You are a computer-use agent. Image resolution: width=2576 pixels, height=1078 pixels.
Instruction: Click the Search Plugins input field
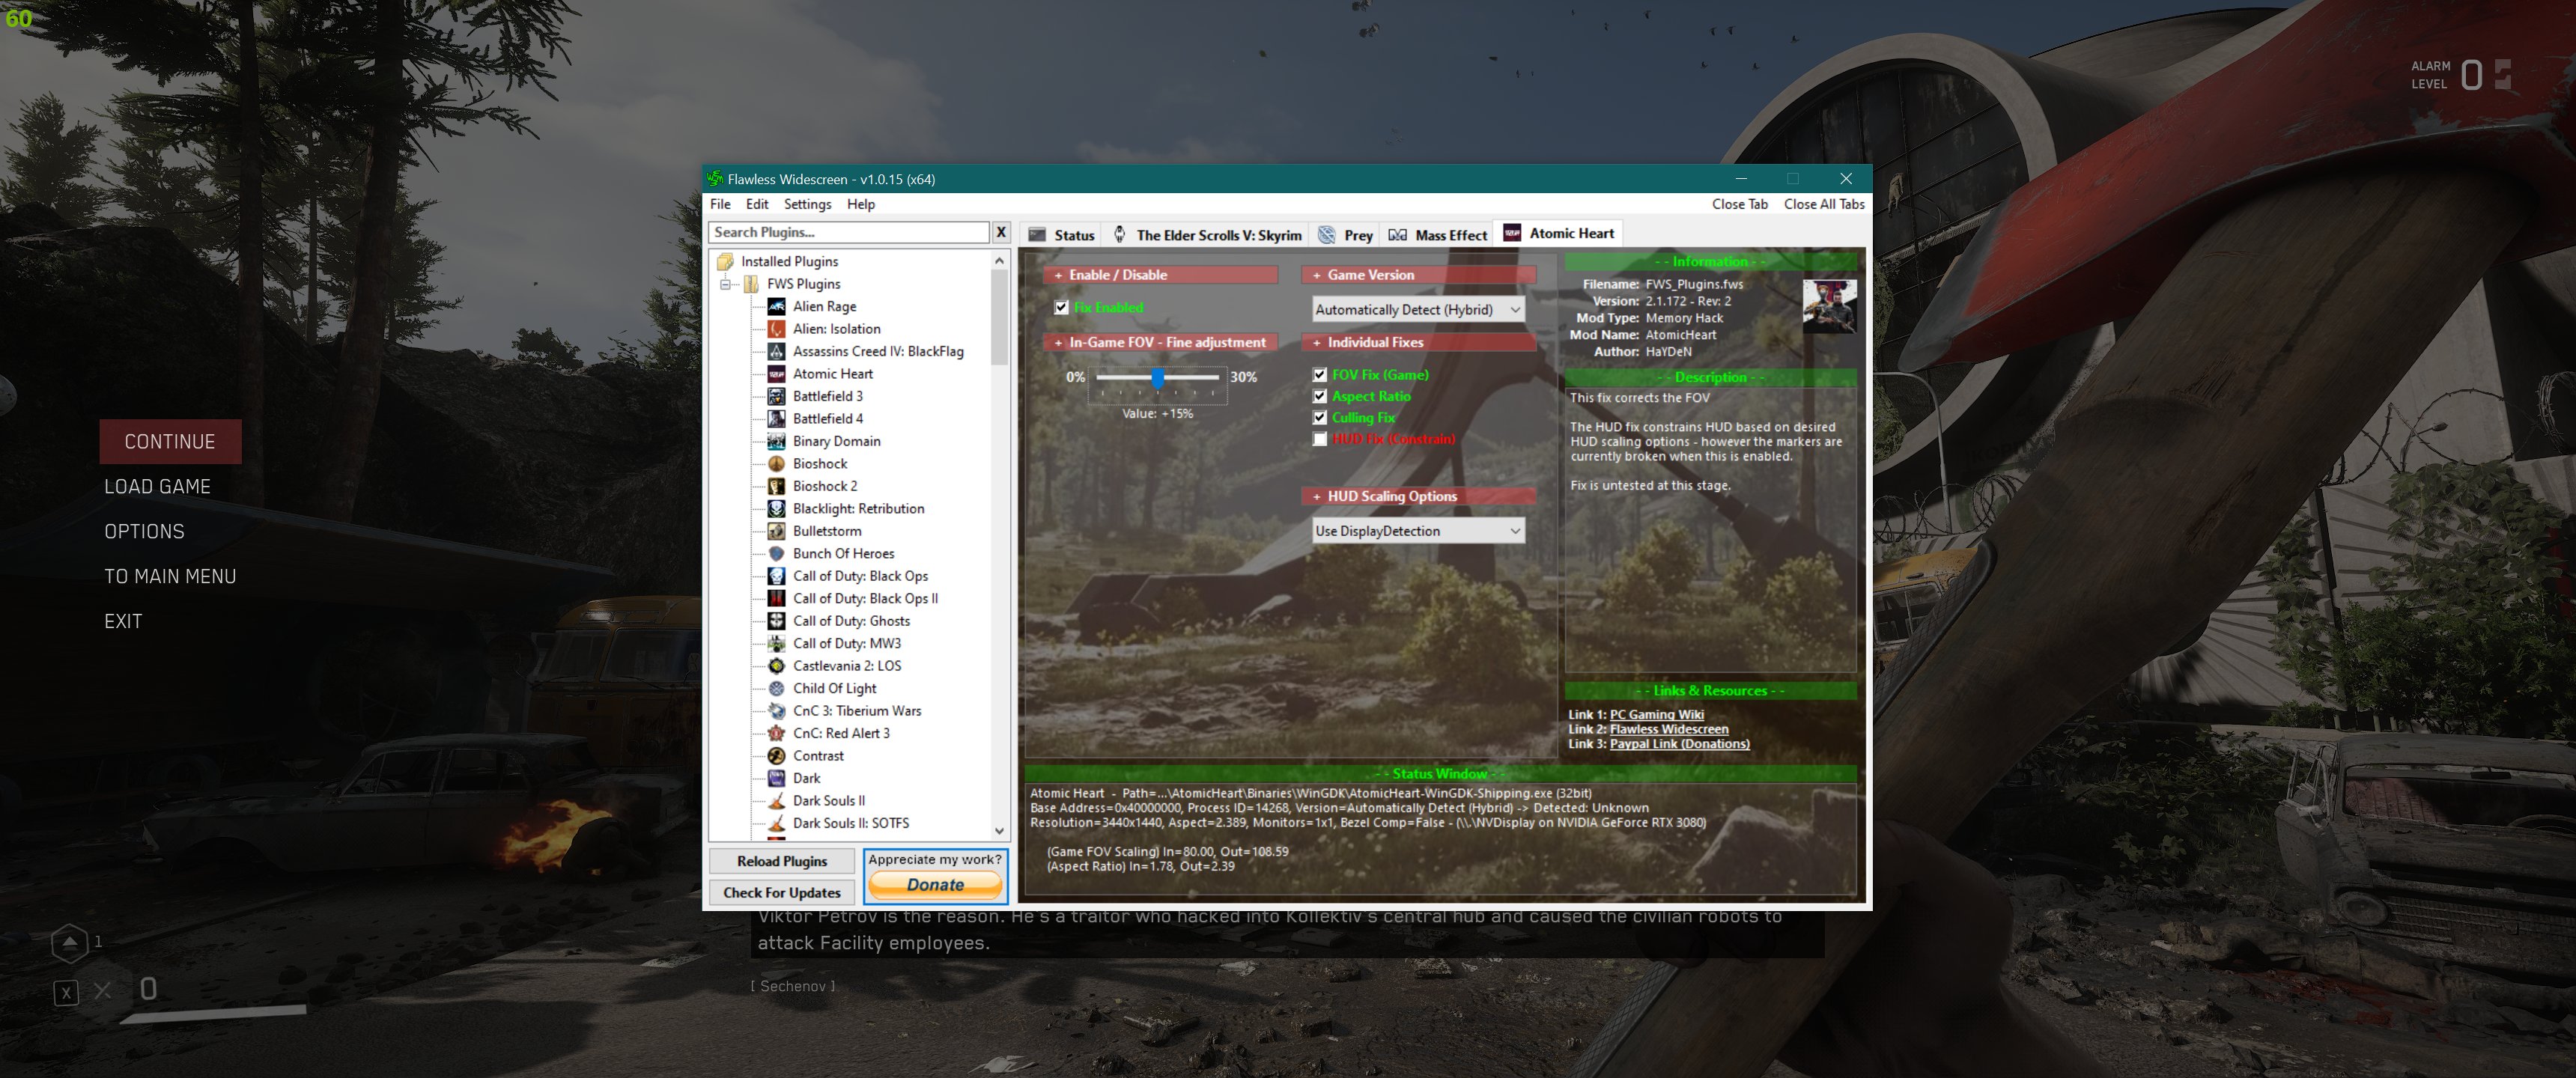[x=848, y=232]
